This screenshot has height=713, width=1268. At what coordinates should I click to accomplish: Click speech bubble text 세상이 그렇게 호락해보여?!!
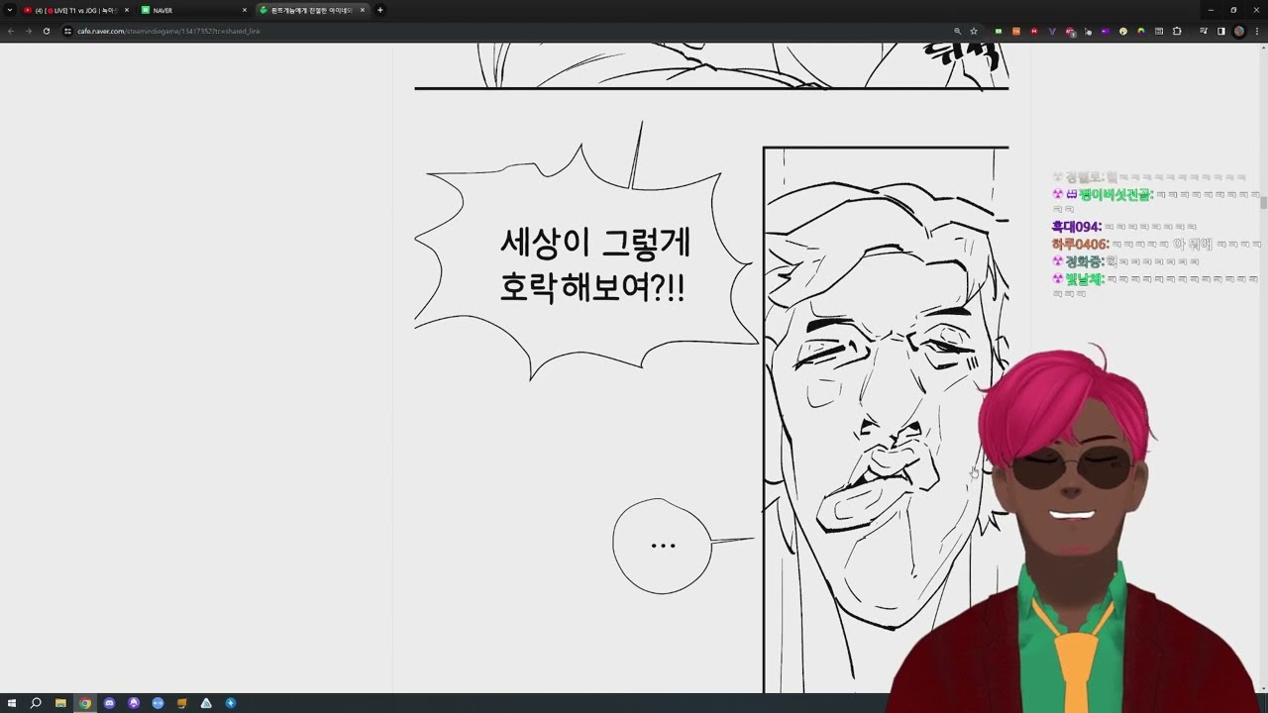pyautogui.click(x=594, y=264)
